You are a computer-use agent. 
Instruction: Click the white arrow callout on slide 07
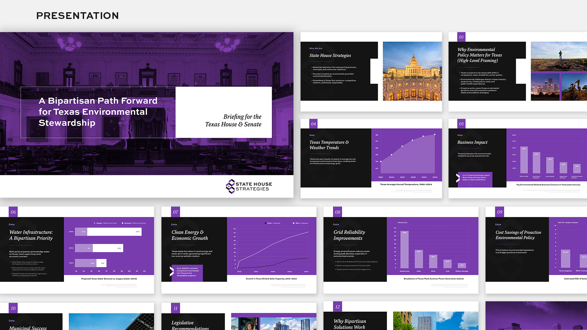pyautogui.click(x=172, y=271)
